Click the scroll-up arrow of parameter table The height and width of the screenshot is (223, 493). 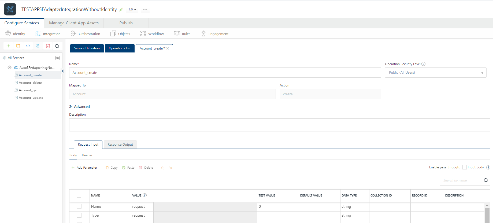[487, 205]
